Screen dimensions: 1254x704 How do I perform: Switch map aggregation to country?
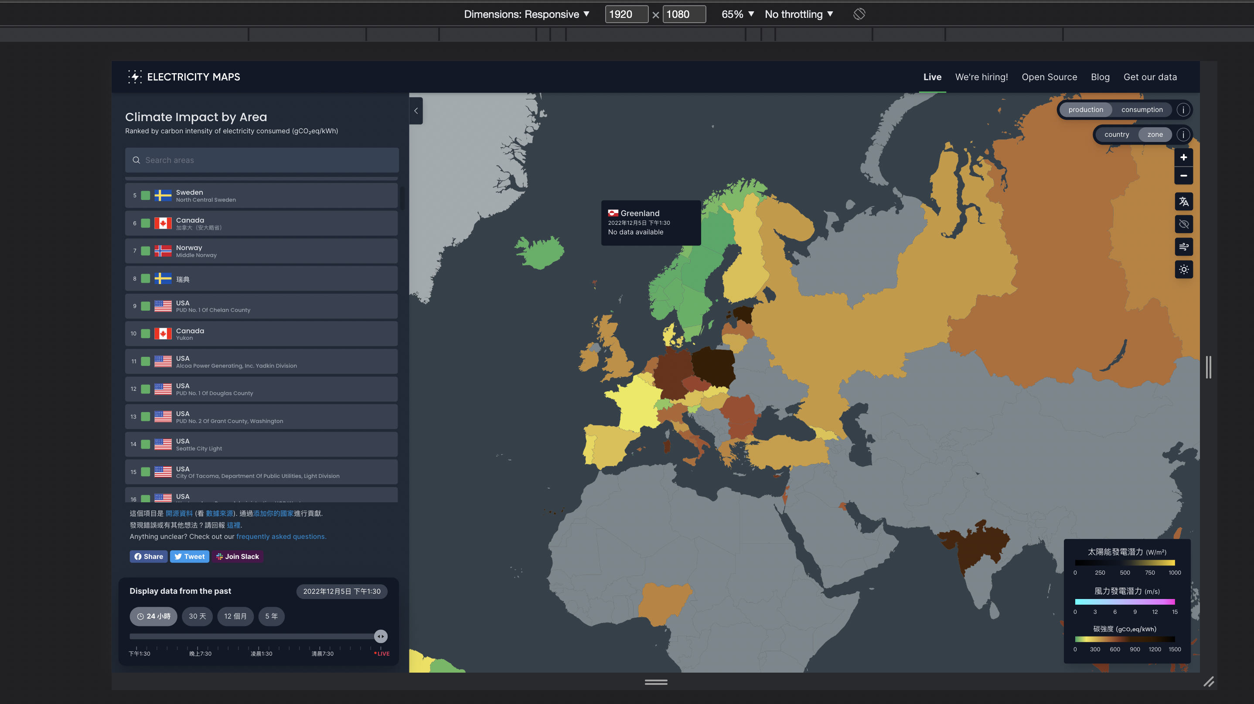1117,134
